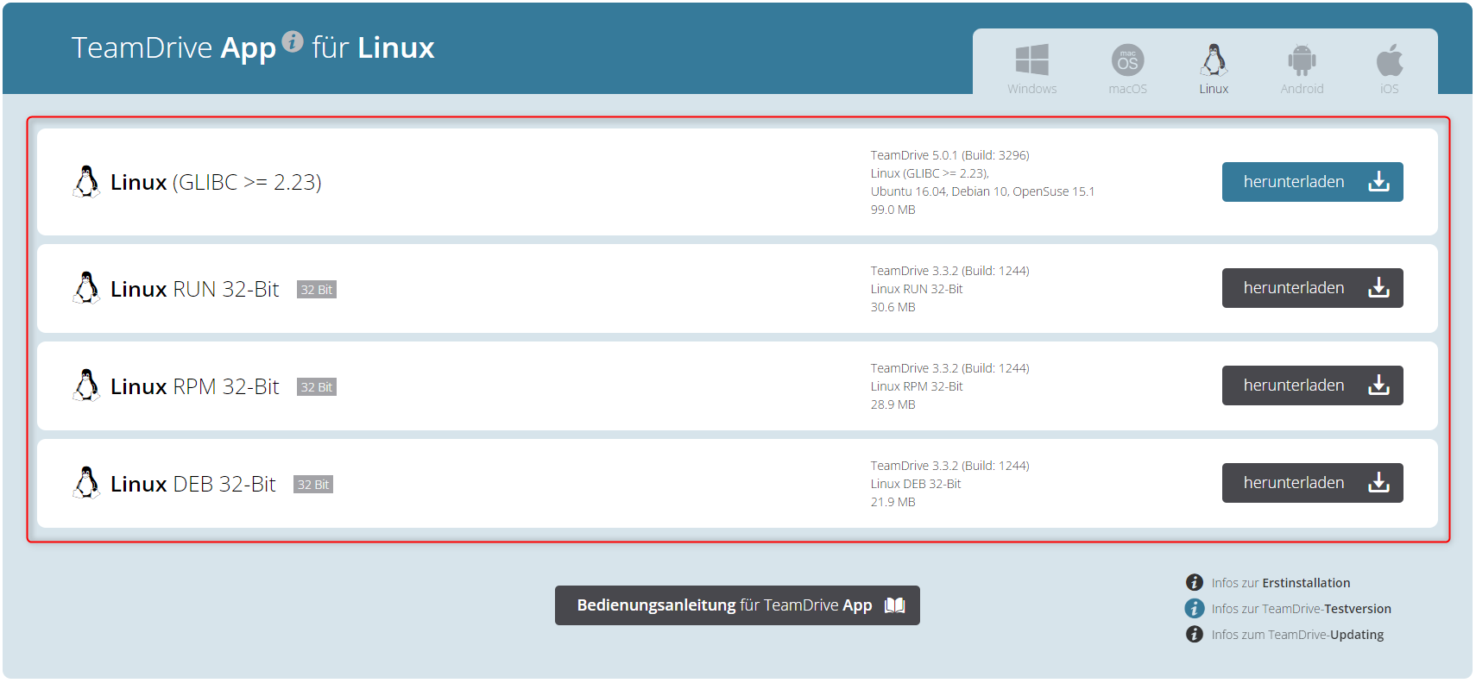Click the 28.9 MB file size text
The width and height of the screenshot is (1476, 683).
(893, 404)
